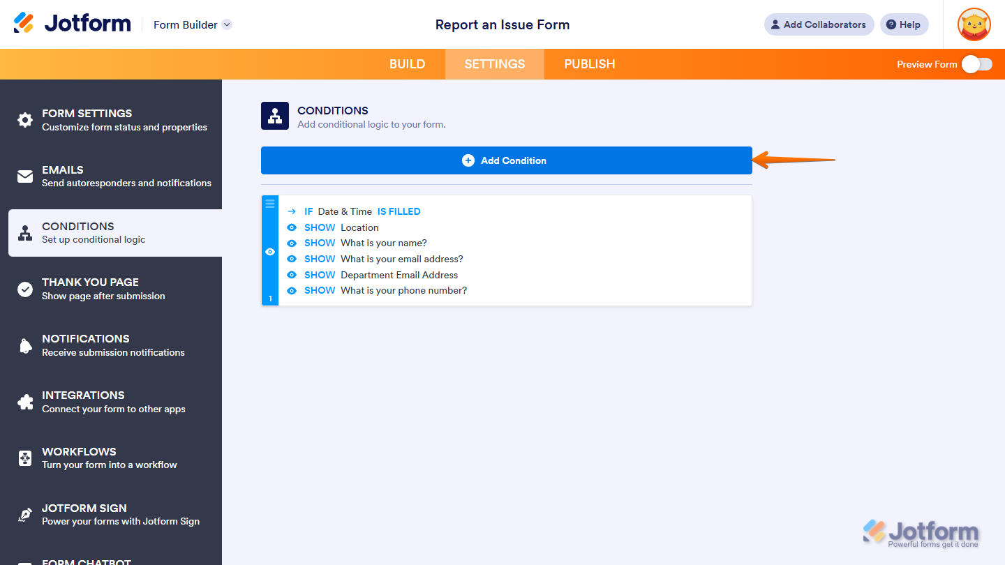The height and width of the screenshot is (565, 1005).
Task: Click the Conditions sidebar icon
Action: [24, 232]
